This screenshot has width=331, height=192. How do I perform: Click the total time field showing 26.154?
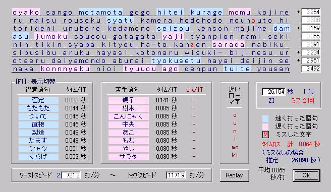(x=273, y=92)
